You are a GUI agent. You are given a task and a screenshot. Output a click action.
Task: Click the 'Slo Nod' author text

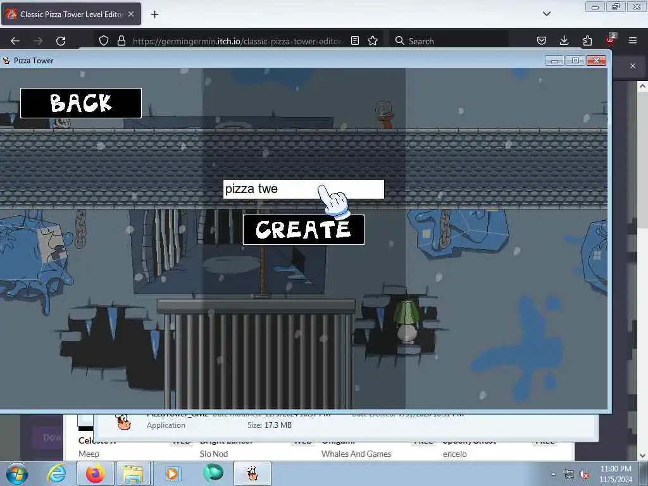click(214, 454)
